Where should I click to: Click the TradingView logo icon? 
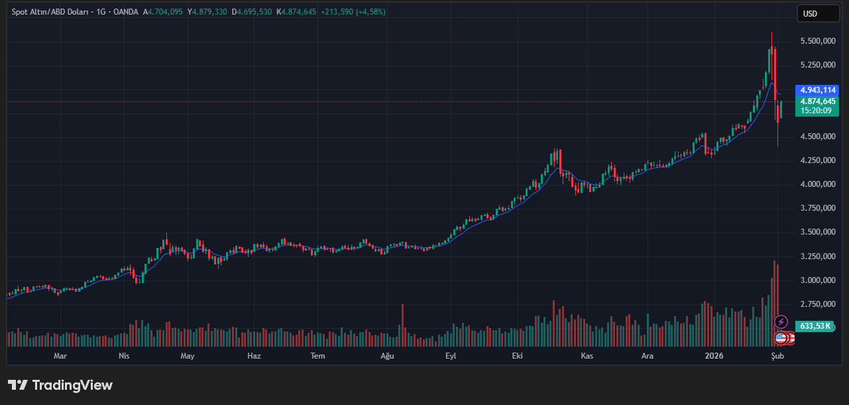pyautogui.click(x=18, y=385)
